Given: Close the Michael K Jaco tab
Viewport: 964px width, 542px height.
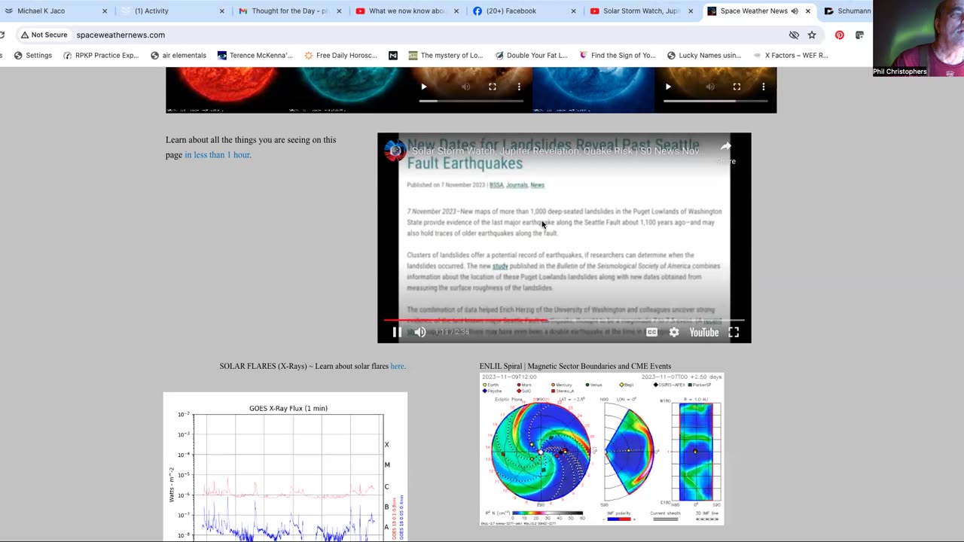Looking at the screenshot, I should (105, 11).
